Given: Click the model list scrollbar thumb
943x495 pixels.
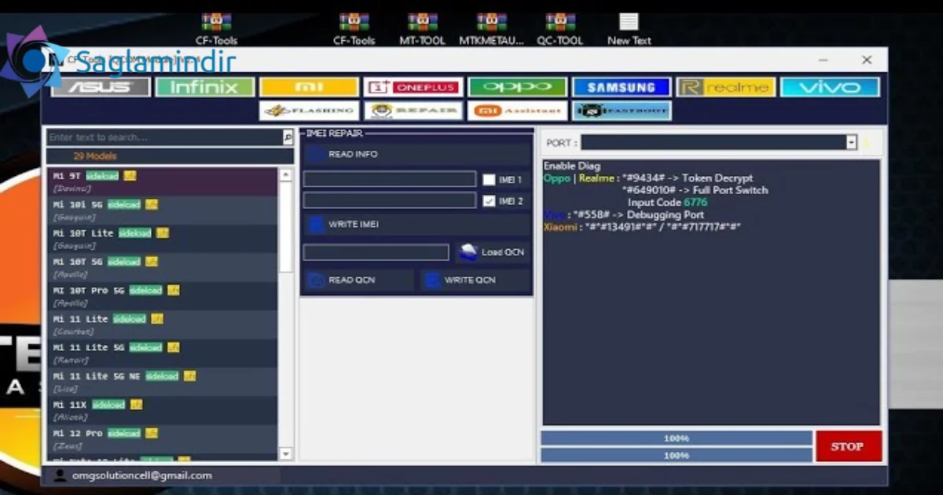Looking at the screenshot, I should coord(286,225).
